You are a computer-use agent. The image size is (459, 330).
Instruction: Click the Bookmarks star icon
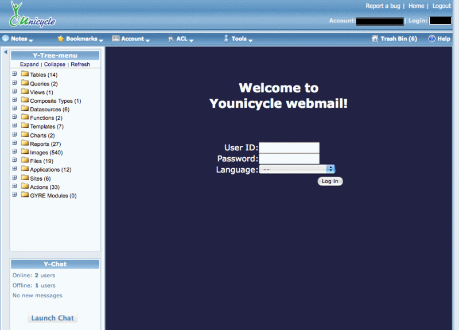point(61,39)
